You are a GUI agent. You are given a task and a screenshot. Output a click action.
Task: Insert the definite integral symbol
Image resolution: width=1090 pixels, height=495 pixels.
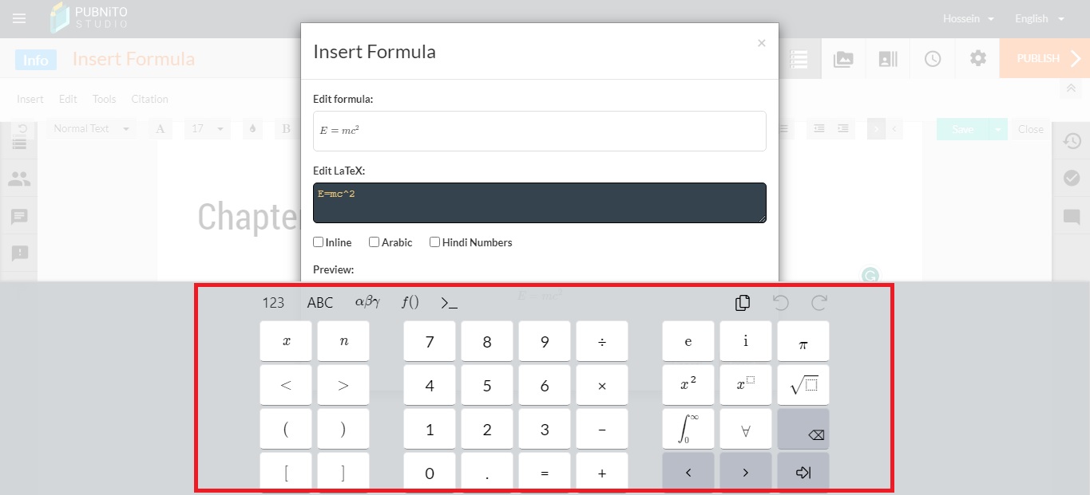(688, 429)
